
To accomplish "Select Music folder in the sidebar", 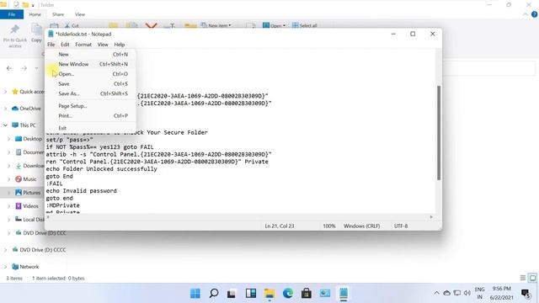I will (x=26, y=179).
